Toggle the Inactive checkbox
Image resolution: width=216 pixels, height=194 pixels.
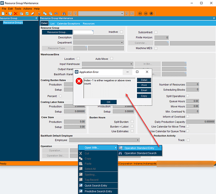click(122, 32)
